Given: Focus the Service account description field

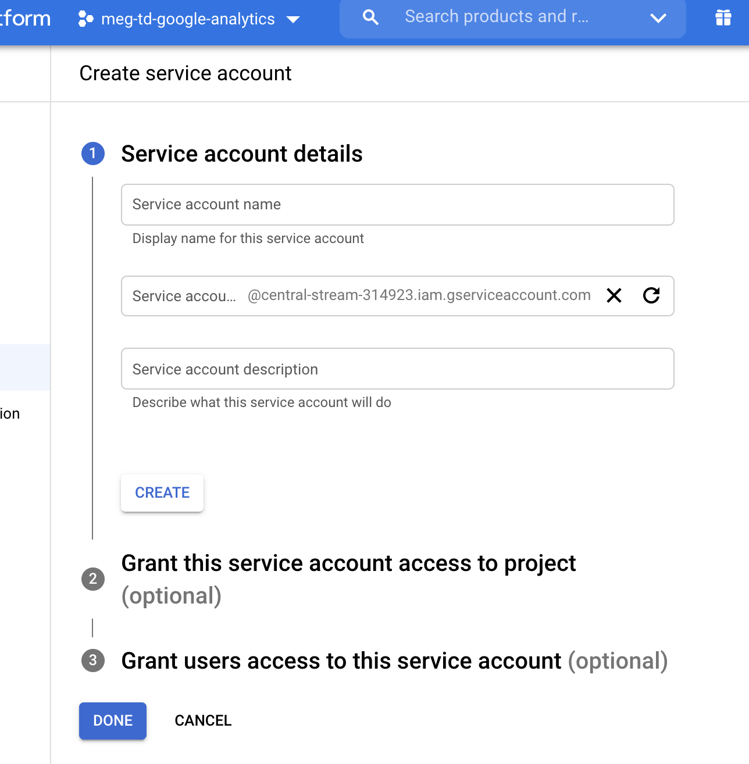Looking at the screenshot, I should 397,369.
